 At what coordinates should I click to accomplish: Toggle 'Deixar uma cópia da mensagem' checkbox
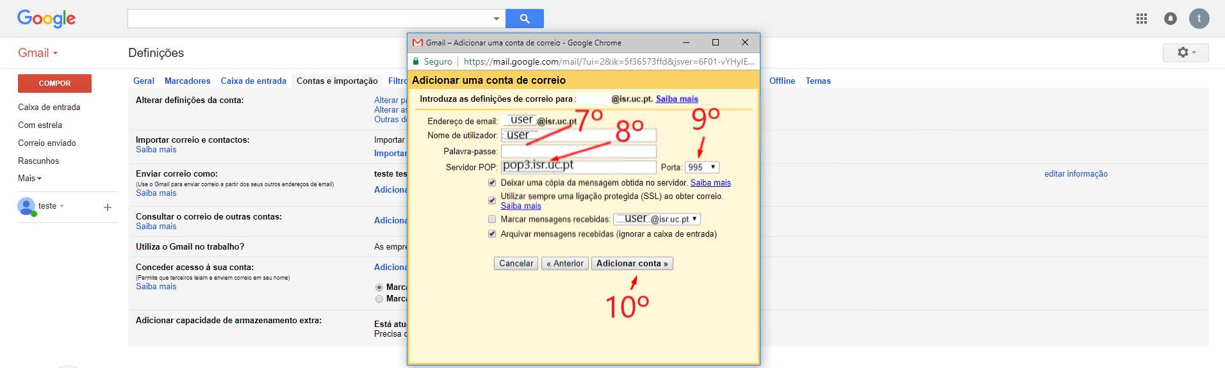click(492, 182)
